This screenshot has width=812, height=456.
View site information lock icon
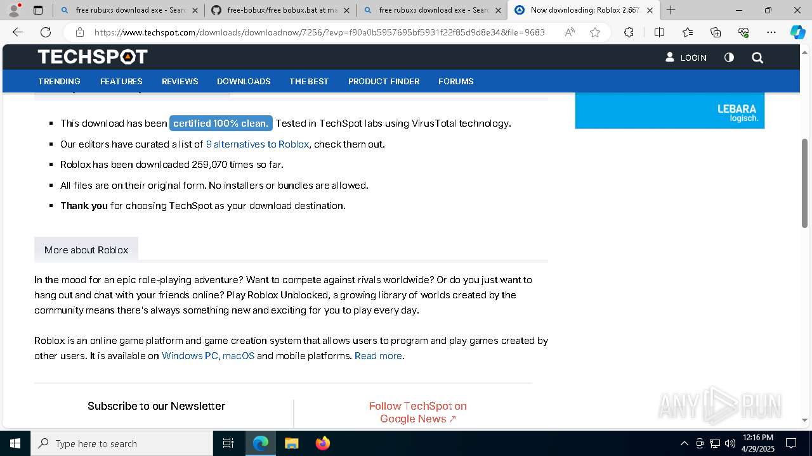80,32
